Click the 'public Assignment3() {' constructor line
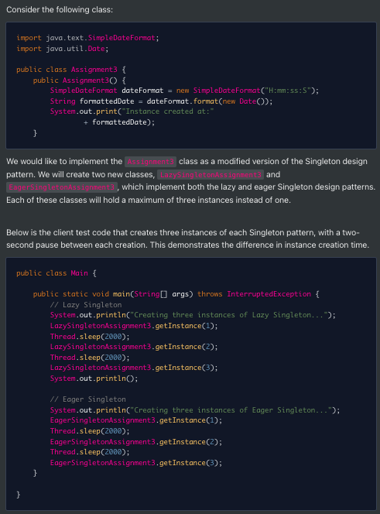This screenshot has width=380, height=514. point(80,81)
